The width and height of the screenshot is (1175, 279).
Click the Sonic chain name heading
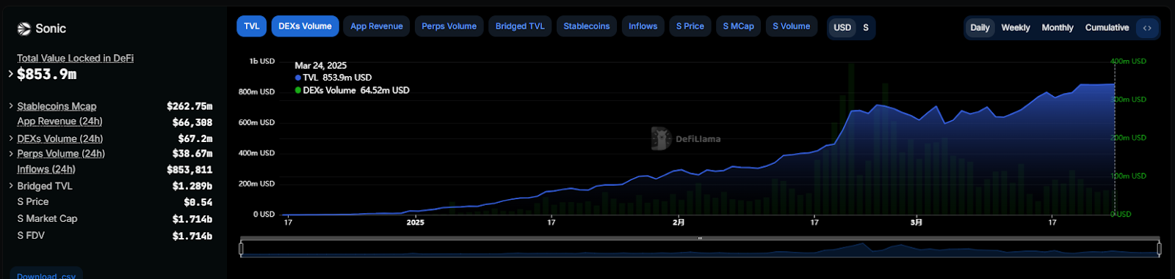click(51, 29)
